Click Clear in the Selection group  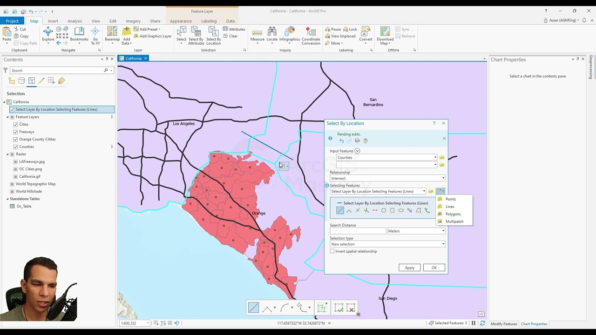pyautogui.click(x=230, y=36)
